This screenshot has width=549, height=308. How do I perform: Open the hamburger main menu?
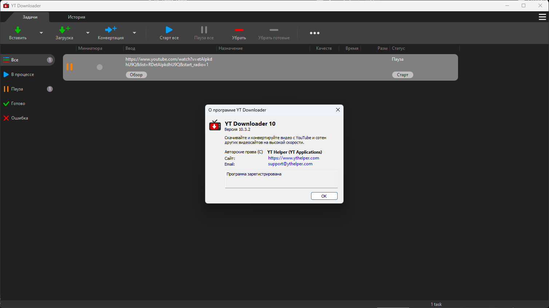542,17
